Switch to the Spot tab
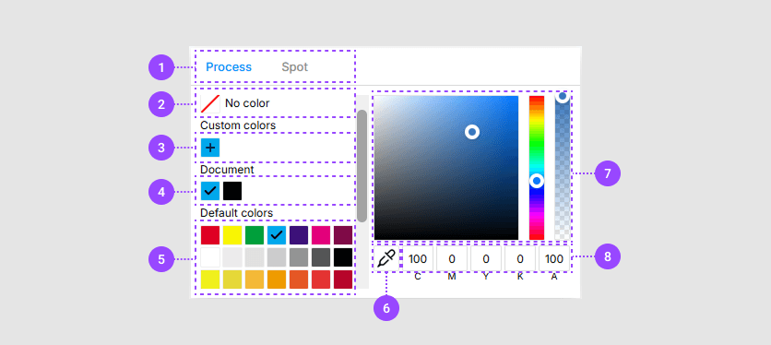The height and width of the screenshot is (345, 771). tap(295, 67)
